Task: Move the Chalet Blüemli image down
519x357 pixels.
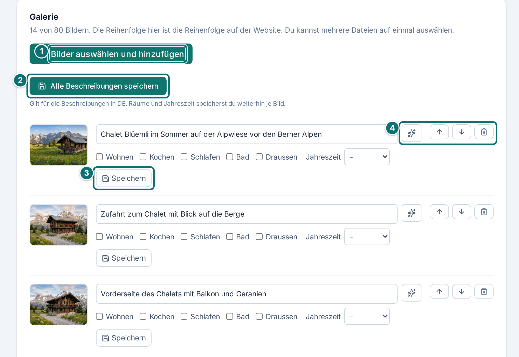Action: pyautogui.click(x=461, y=132)
